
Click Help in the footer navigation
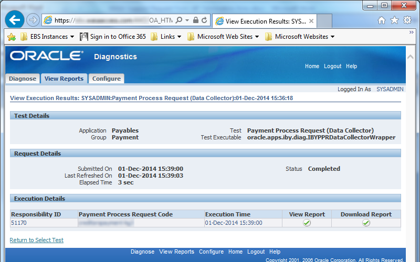[x=275, y=252]
